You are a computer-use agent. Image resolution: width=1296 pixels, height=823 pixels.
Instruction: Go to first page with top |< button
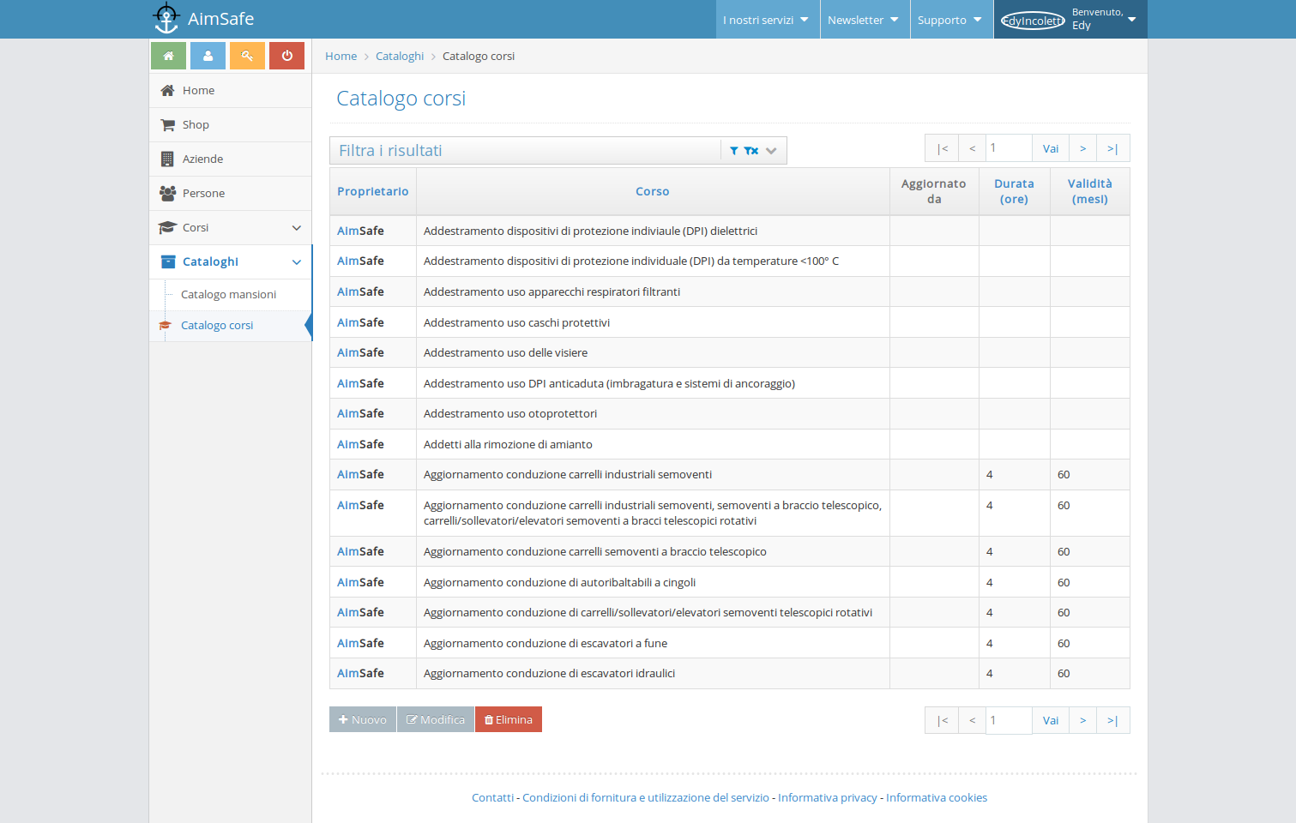click(x=942, y=148)
